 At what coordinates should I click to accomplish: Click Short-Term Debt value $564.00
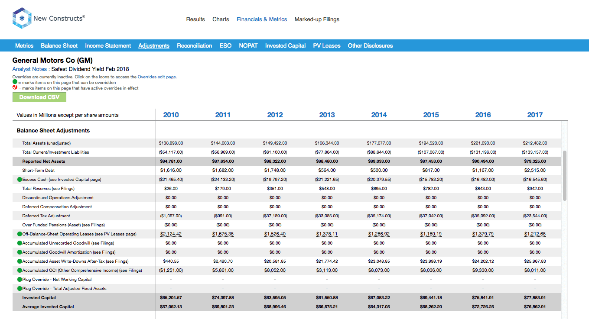[327, 171]
